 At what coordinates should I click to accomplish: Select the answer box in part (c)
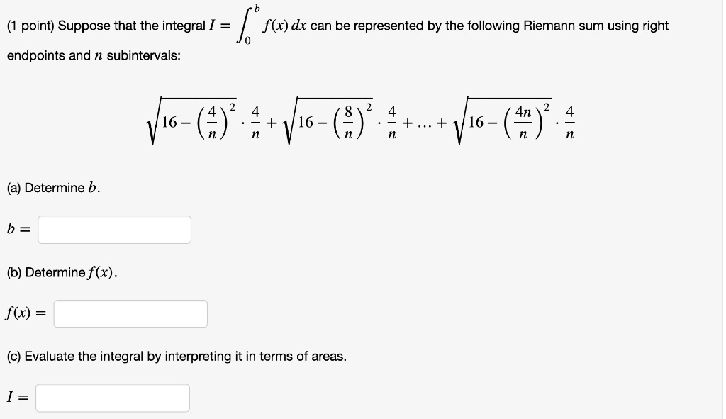(x=112, y=398)
